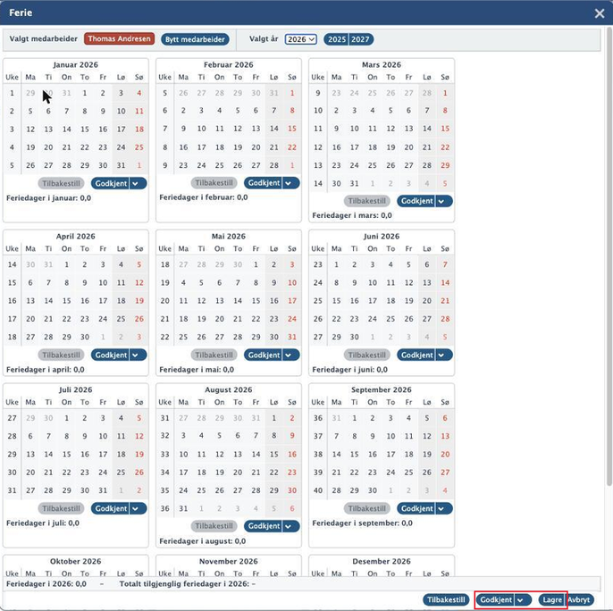Viewport: 613px width, 611px height.
Task: Click Tilbakestill under Juli 2026
Action: [x=61, y=508]
